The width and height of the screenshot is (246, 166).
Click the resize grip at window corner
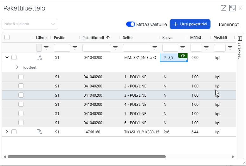coord(244,163)
